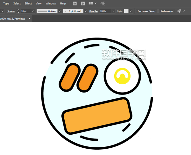Viewport: 191px width, 155px height.
Task: Open the Uniform width profile dropdown
Action: (x=59, y=11)
